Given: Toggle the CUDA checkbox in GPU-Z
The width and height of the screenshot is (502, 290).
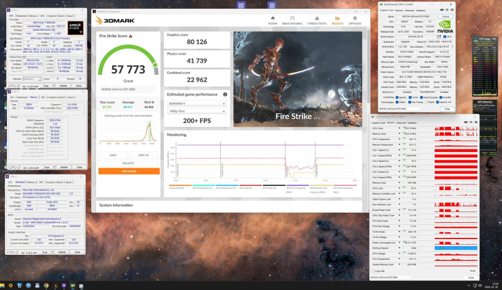Looking at the screenshot, I should point(410,97).
